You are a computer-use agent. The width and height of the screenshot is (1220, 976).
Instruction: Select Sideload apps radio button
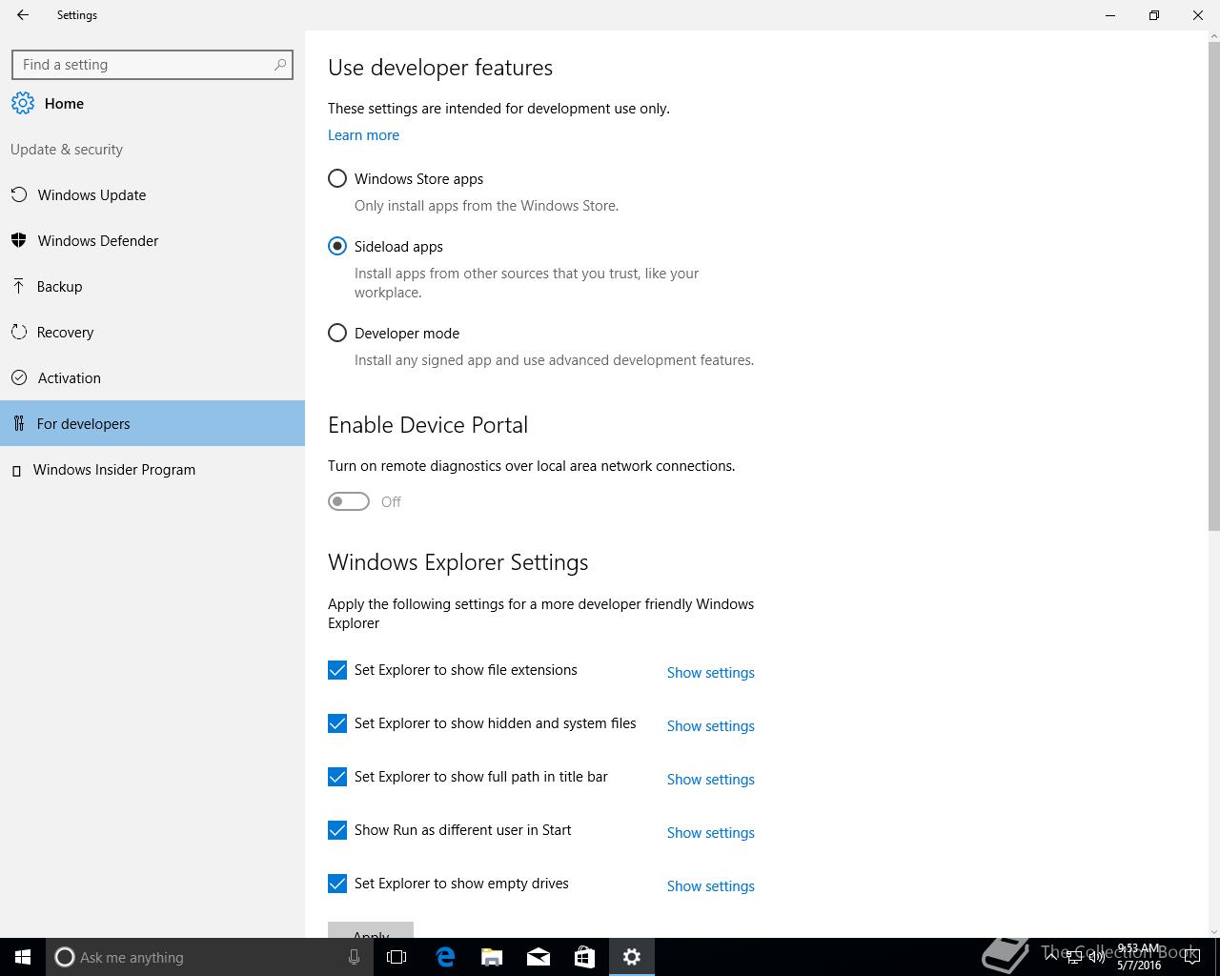337,246
